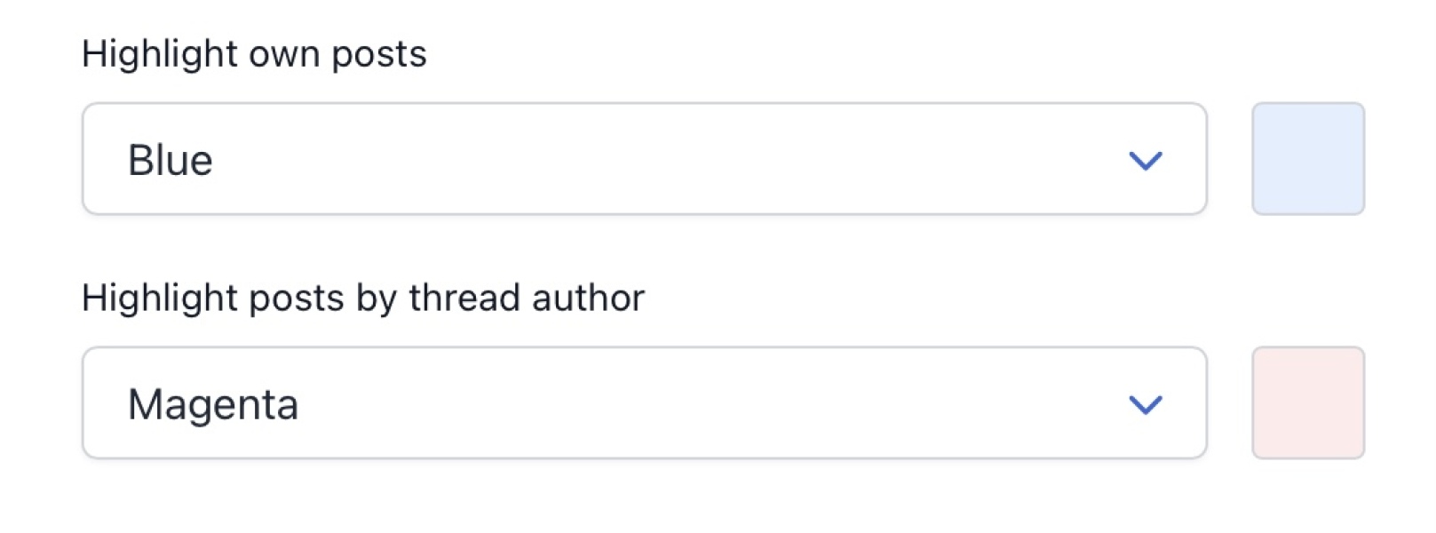Change own posts highlight color from Blue

644,159
